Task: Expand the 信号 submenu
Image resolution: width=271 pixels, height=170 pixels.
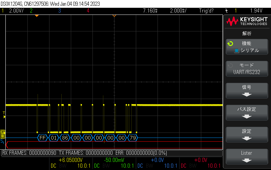Action: click(246, 91)
